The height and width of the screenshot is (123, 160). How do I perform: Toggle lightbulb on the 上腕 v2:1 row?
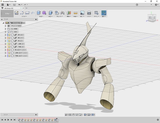pyautogui.click(x=9, y=44)
